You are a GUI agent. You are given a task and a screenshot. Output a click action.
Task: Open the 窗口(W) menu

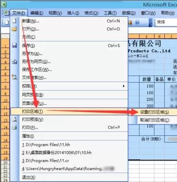[x=148, y=13]
